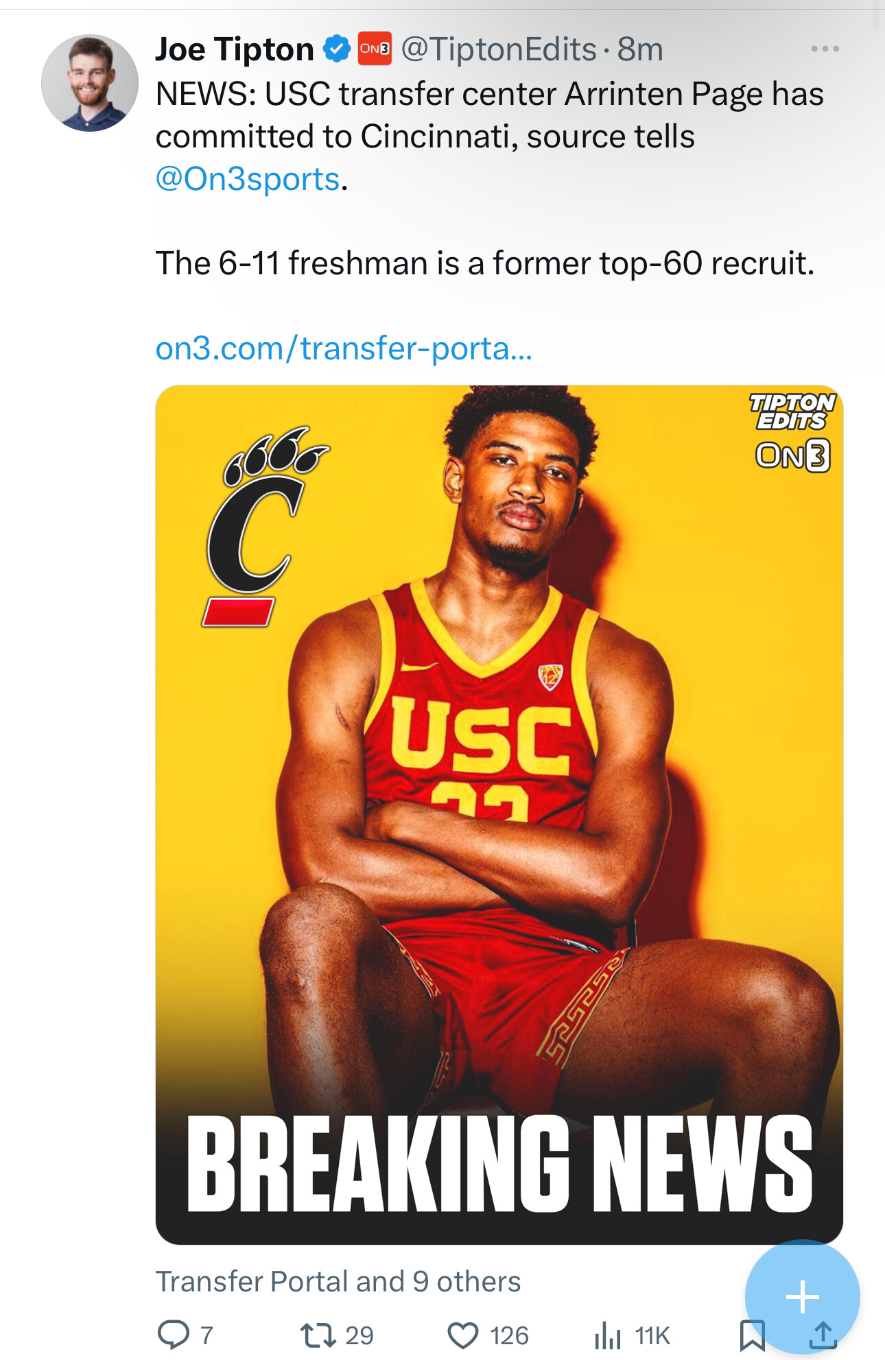Open the three-dot more options menu
This screenshot has width=885, height=1360.
pos(825,49)
